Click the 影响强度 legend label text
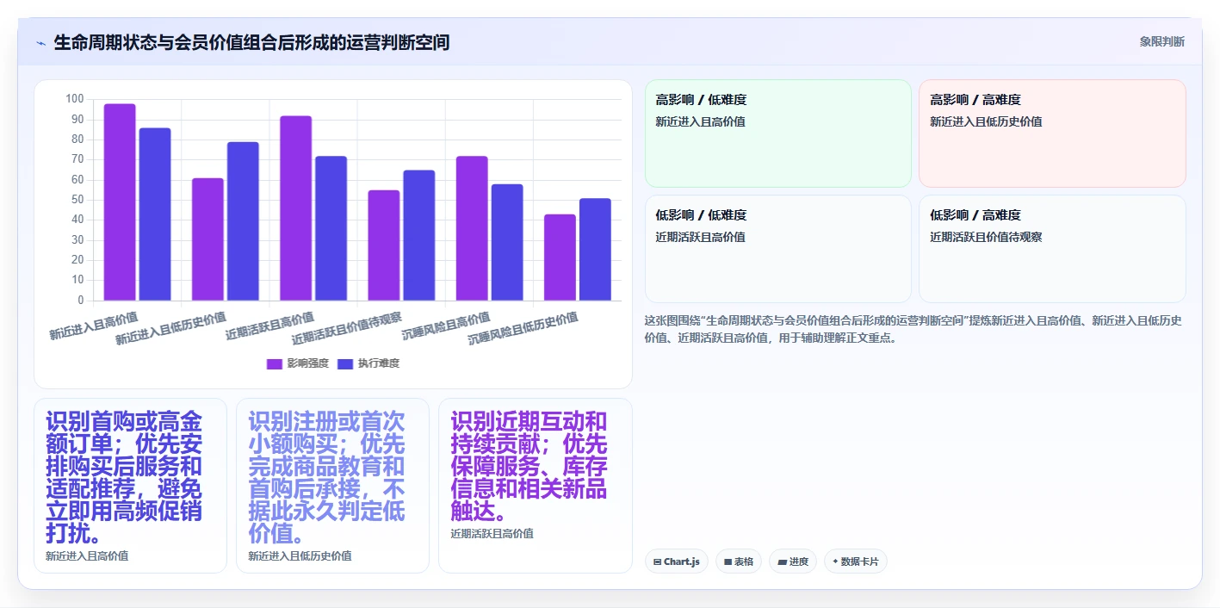The height and width of the screenshot is (608, 1220). click(x=308, y=363)
